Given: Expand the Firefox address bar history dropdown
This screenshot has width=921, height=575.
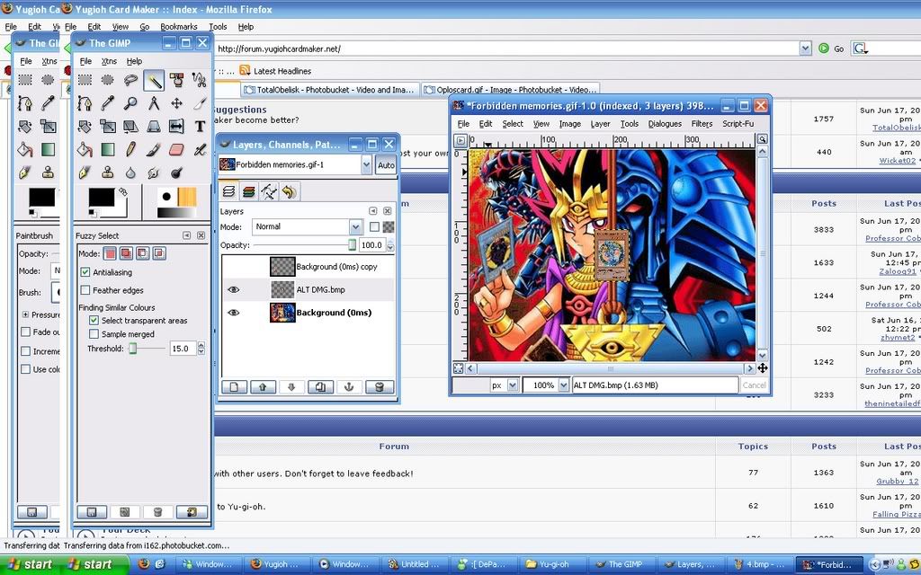Looking at the screenshot, I should [805, 49].
